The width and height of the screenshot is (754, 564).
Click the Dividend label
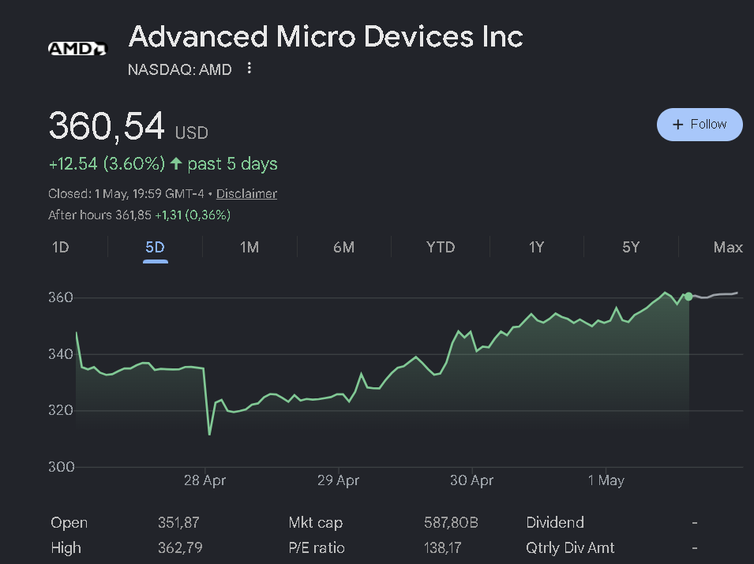coord(555,522)
